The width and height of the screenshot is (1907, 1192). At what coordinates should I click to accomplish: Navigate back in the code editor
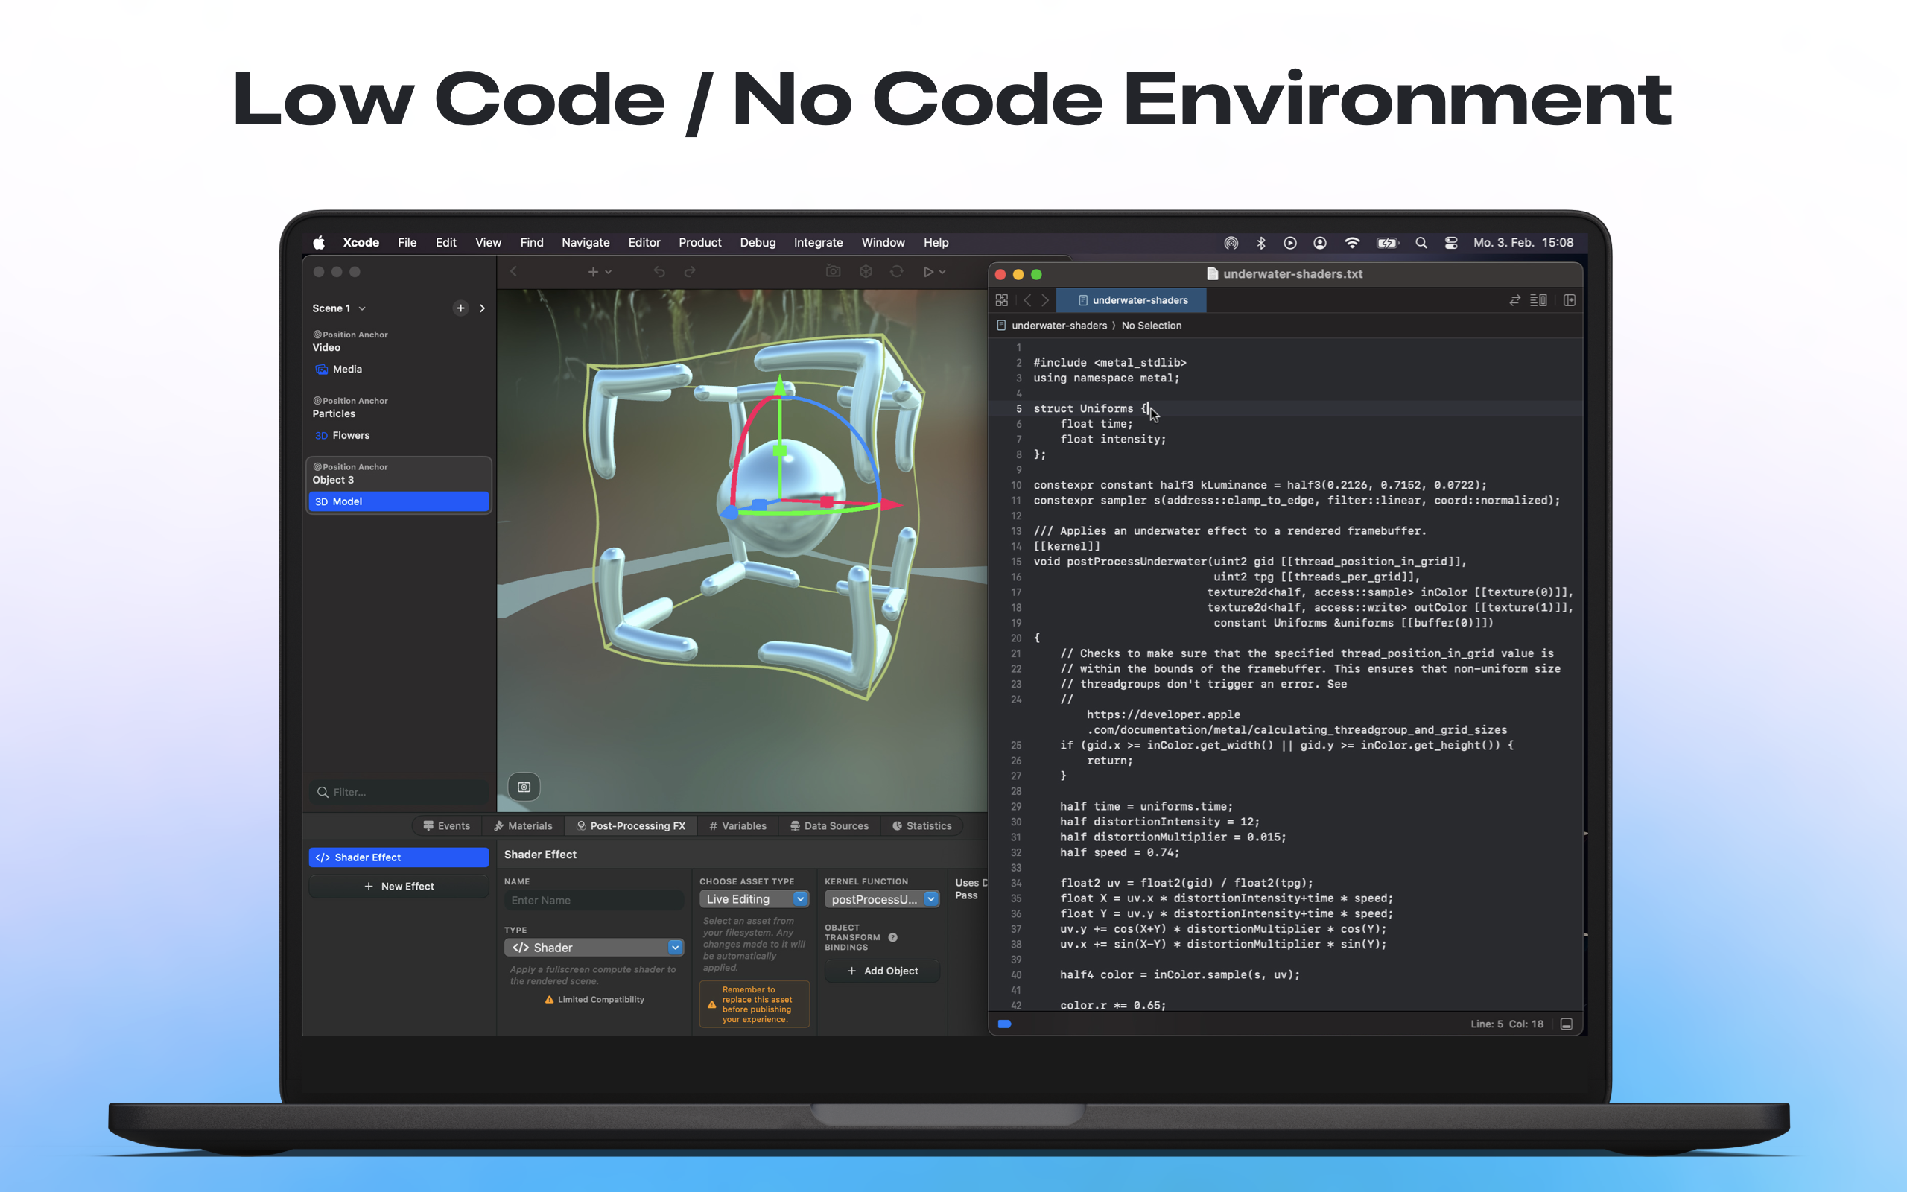1027,300
